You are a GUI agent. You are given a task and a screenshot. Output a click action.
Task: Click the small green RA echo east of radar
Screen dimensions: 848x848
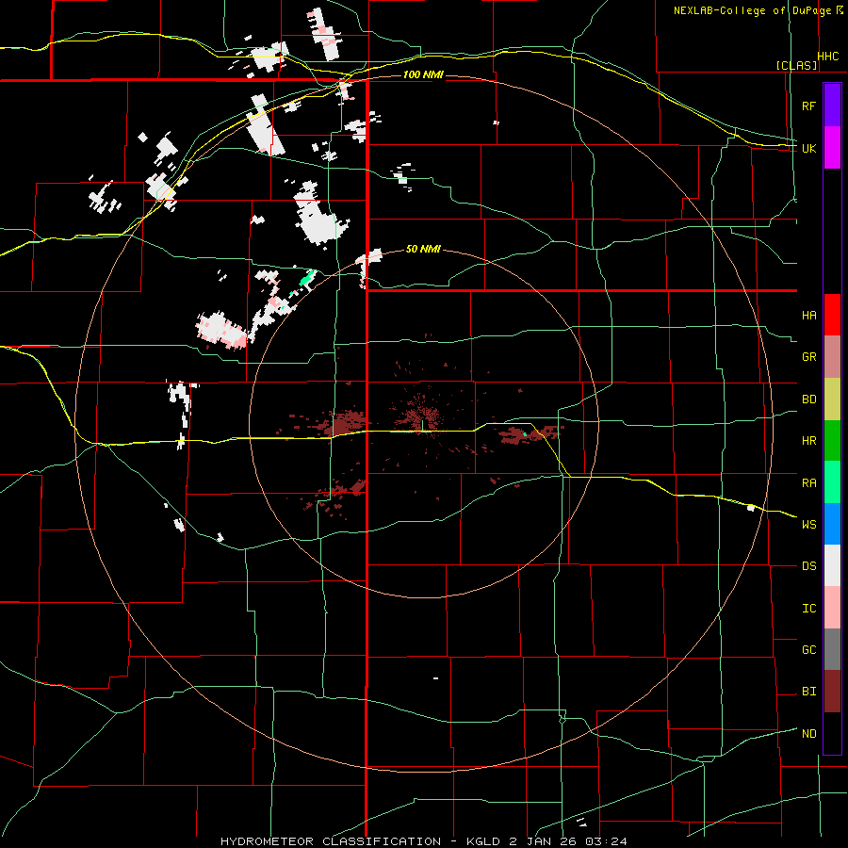pos(525,433)
